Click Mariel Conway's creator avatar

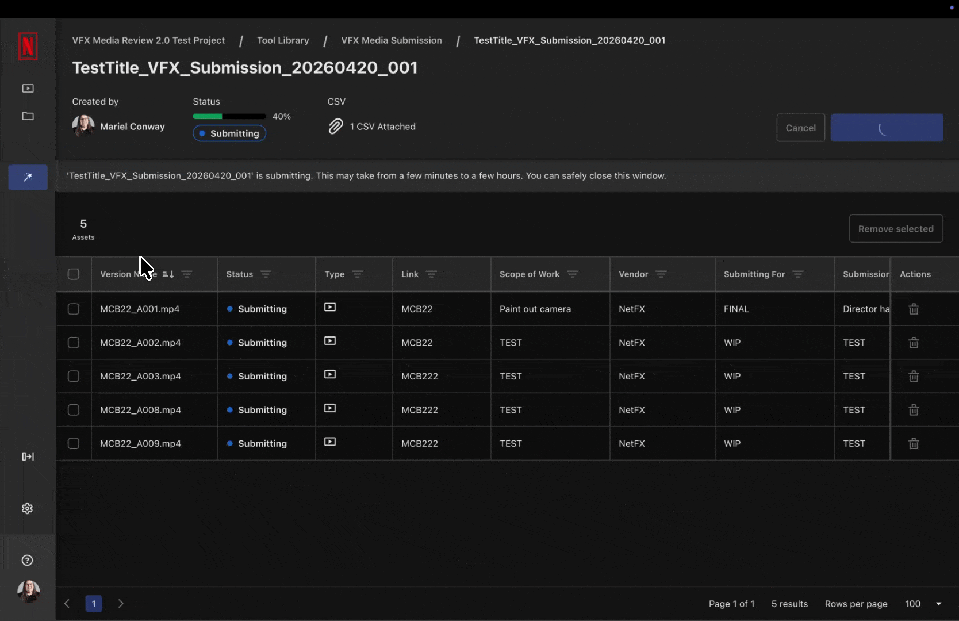tap(83, 126)
